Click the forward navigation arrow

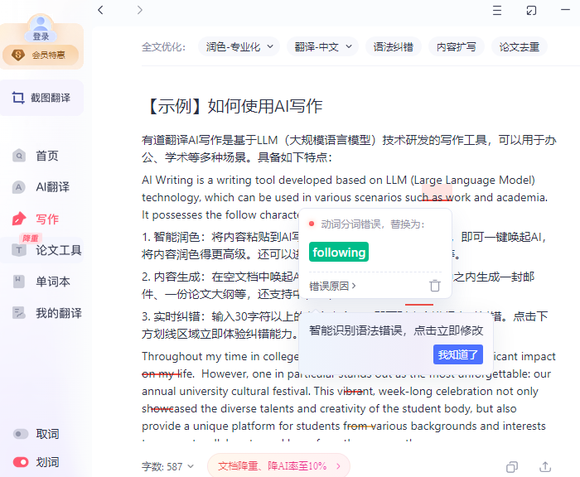(x=139, y=10)
